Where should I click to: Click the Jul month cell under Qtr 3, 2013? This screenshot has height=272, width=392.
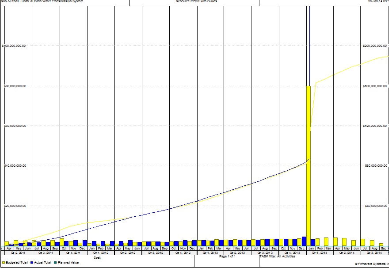tap(256, 249)
